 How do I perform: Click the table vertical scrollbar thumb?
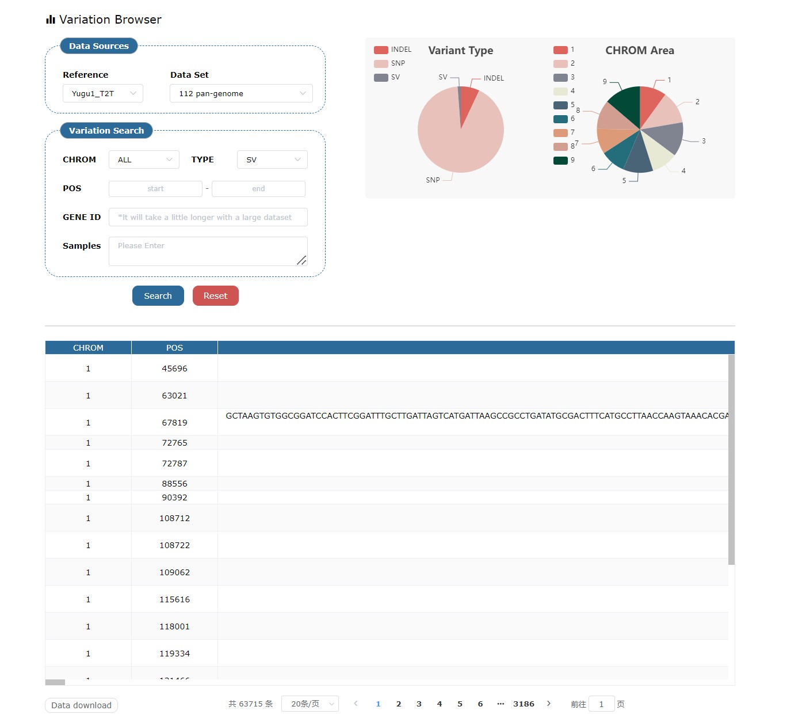[x=731, y=459]
